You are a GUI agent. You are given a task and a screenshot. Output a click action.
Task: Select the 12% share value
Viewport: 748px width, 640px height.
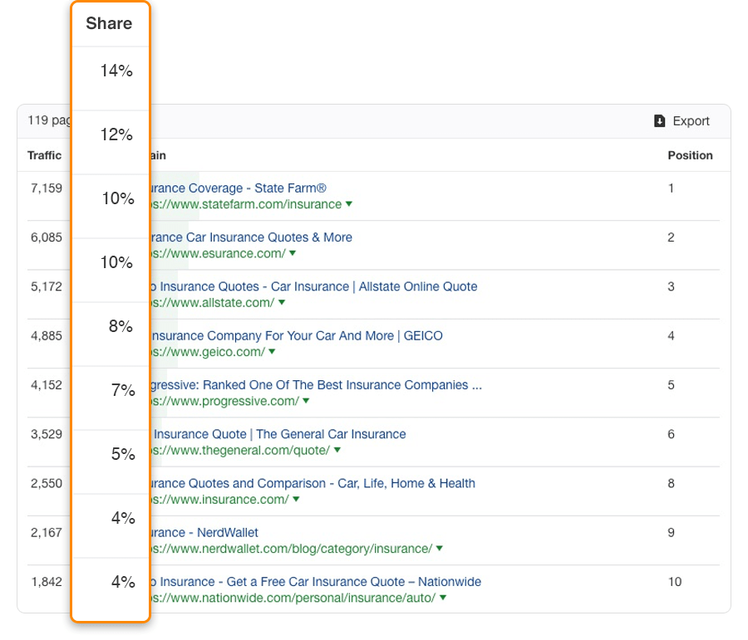[x=116, y=134]
